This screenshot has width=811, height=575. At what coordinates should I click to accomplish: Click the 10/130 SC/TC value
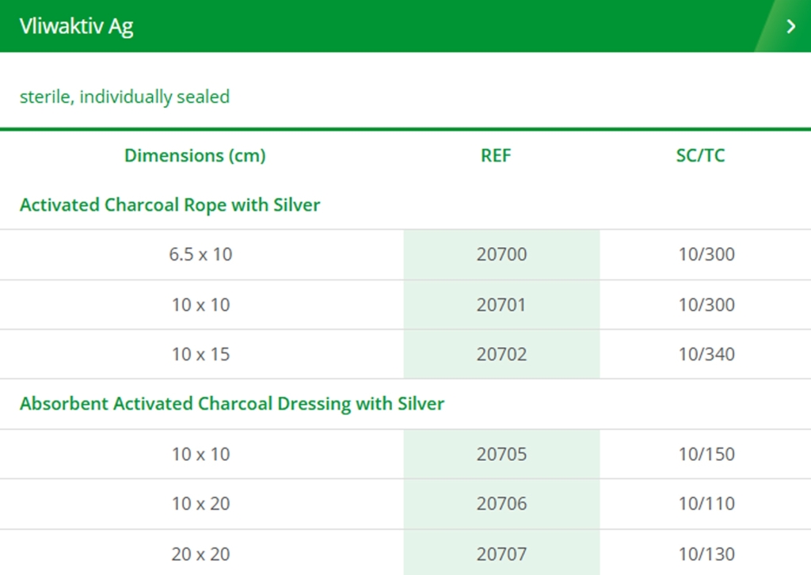pos(706,554)
